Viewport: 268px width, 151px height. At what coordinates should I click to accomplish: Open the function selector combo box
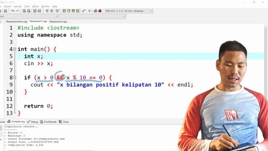93,16
